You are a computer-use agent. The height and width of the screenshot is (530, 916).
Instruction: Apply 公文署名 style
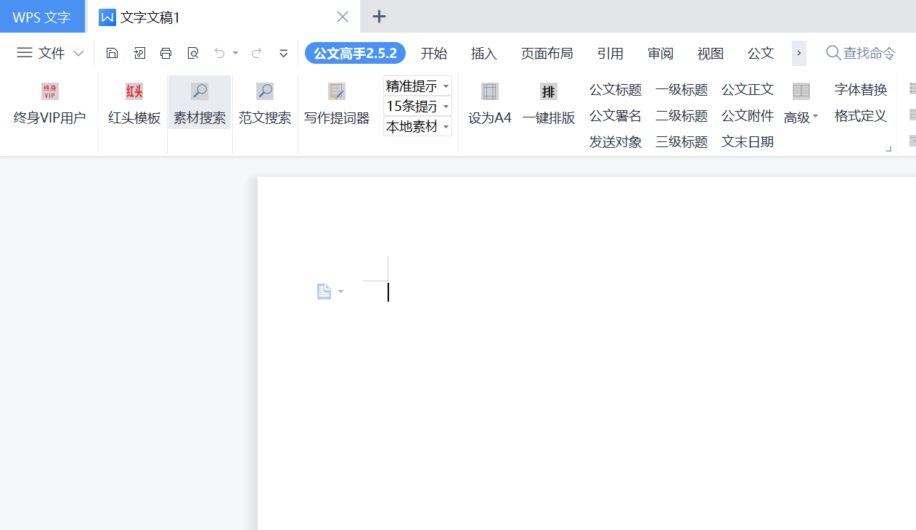tap(616, 116)
